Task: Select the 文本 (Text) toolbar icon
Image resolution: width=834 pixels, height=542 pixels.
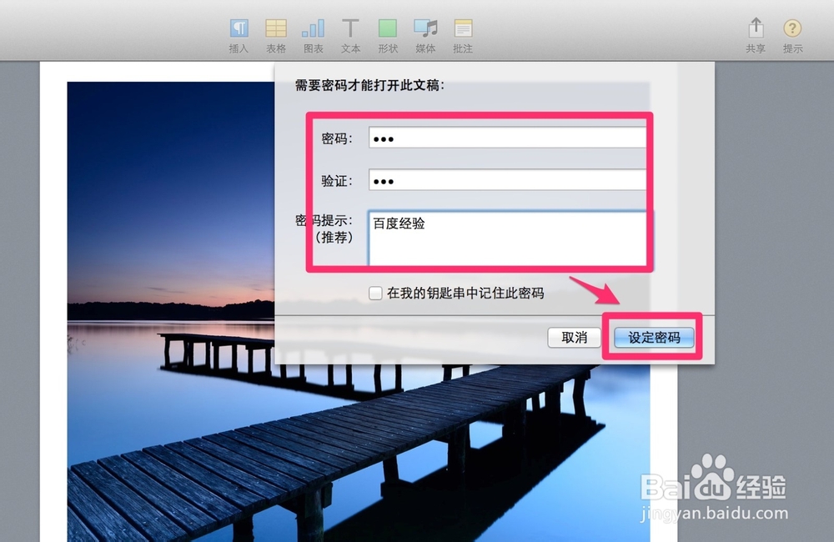Action: pos(350,28)
